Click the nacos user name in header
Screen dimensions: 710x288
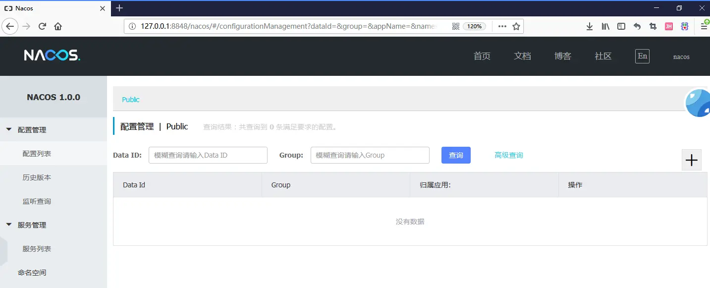(681, 57)
